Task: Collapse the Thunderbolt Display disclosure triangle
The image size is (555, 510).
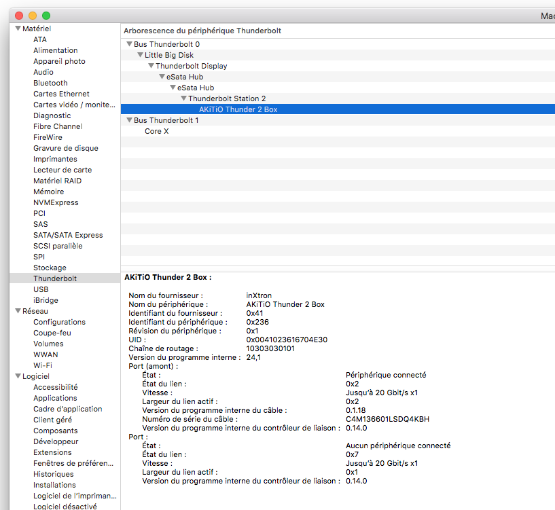Action: 151,66
